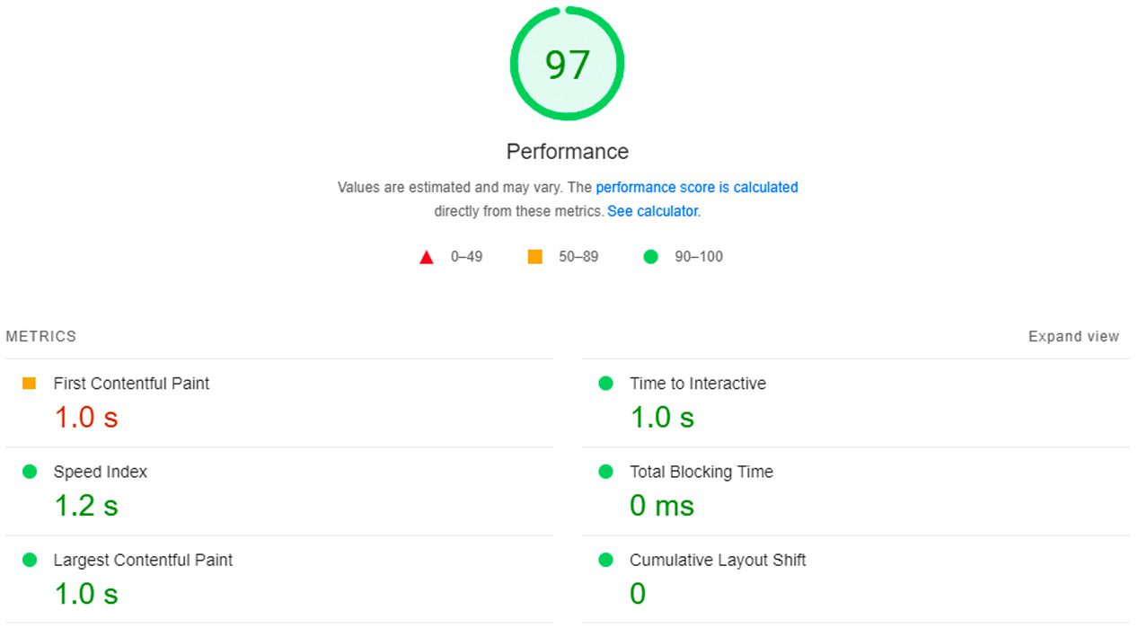Click the red triangle 0–49 legend icon
The width and height of the screenshot is (1138, 628).
(427, 257)
